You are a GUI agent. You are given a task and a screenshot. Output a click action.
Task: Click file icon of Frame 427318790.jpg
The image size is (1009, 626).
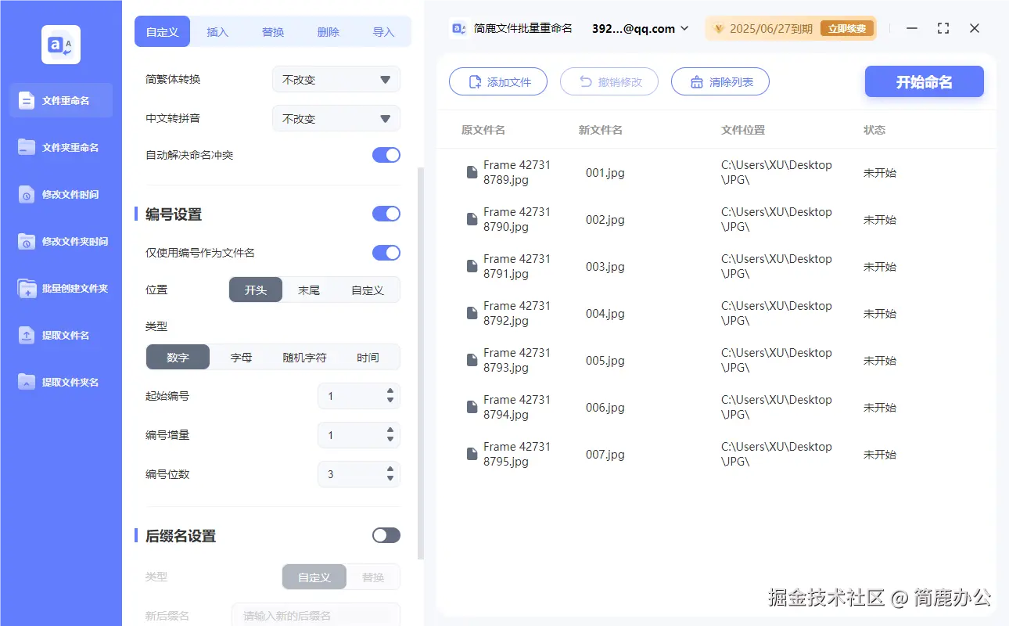(472, 219)
